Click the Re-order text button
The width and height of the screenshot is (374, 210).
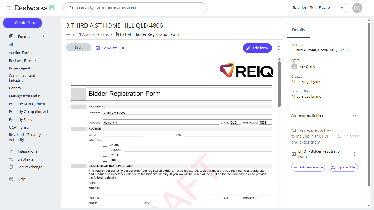click(351, 136)
